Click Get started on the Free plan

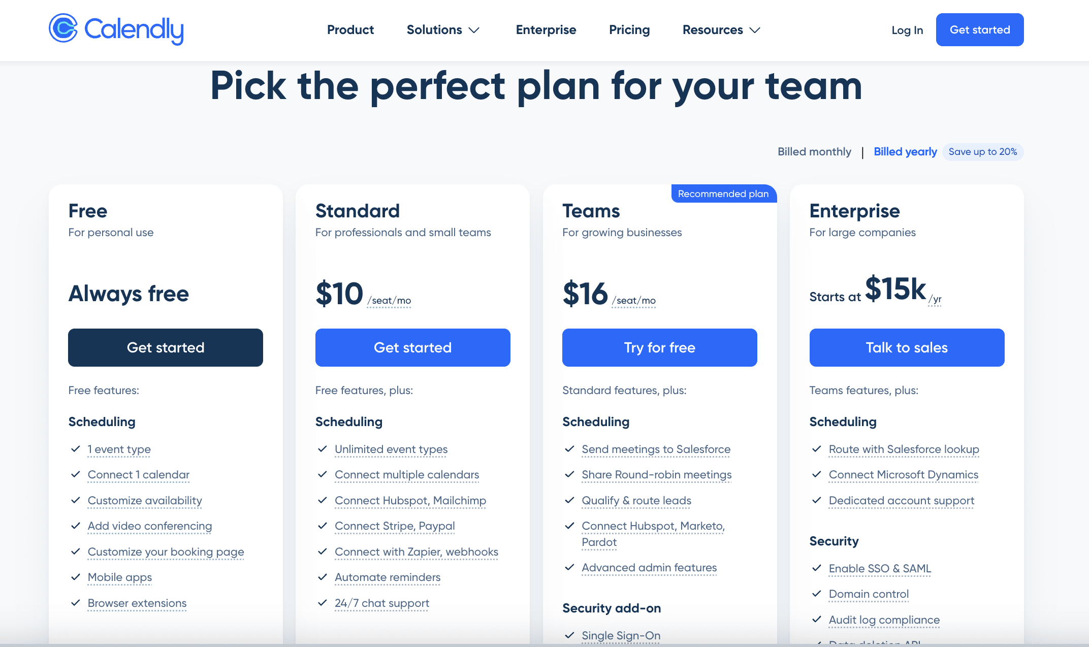click(165, 347)
